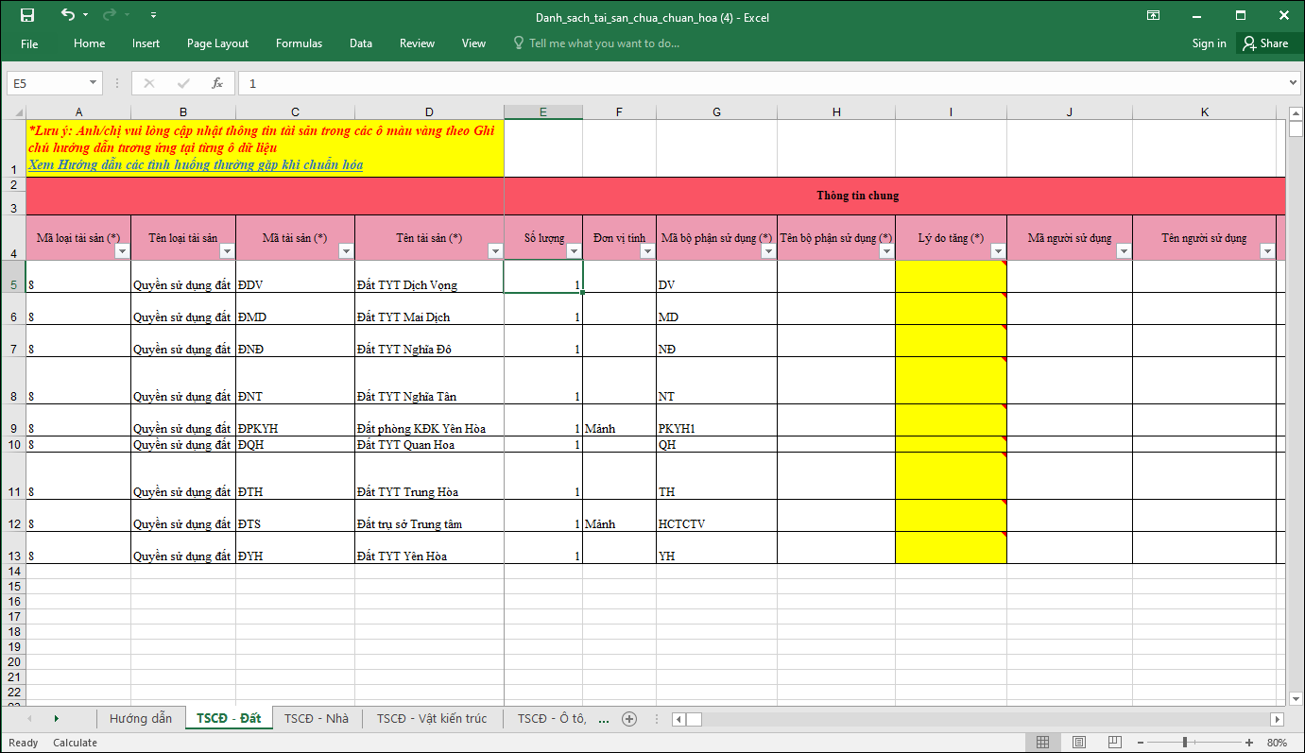
Task: Select the Normal view icon
Action: pyautogui.click(x=1043, y=742)
